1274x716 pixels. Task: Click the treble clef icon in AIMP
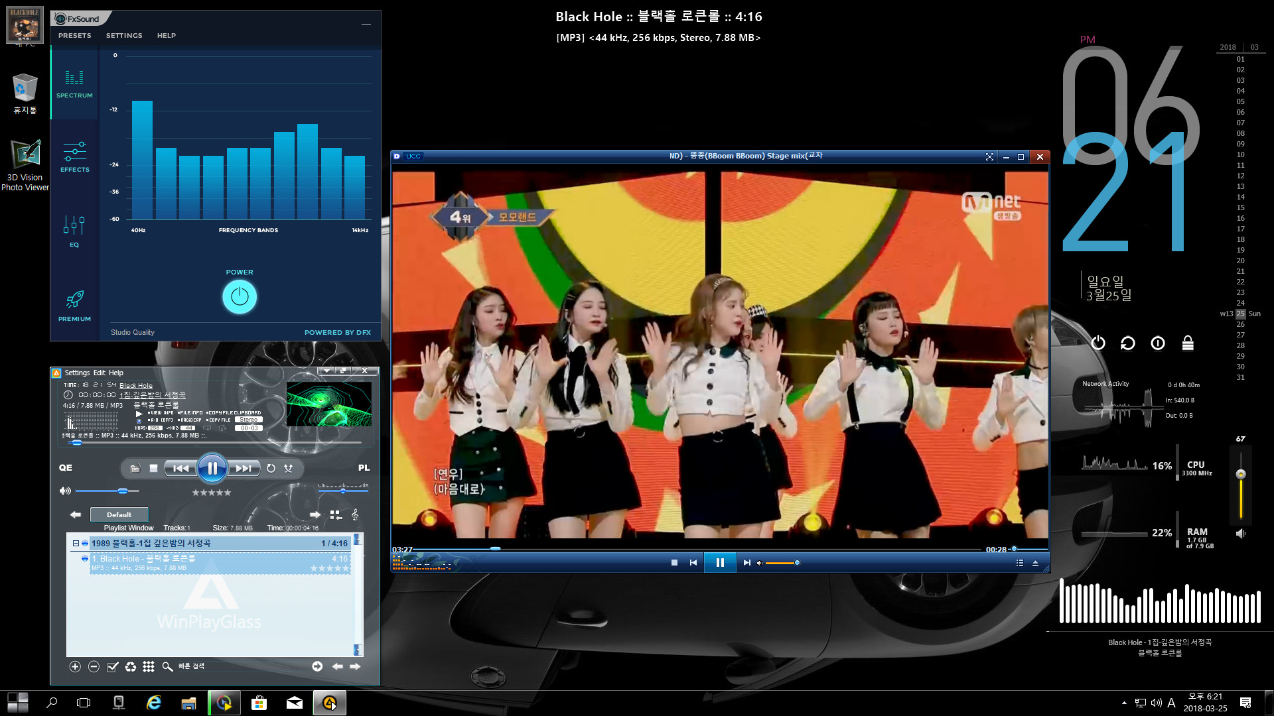point(355,514)
